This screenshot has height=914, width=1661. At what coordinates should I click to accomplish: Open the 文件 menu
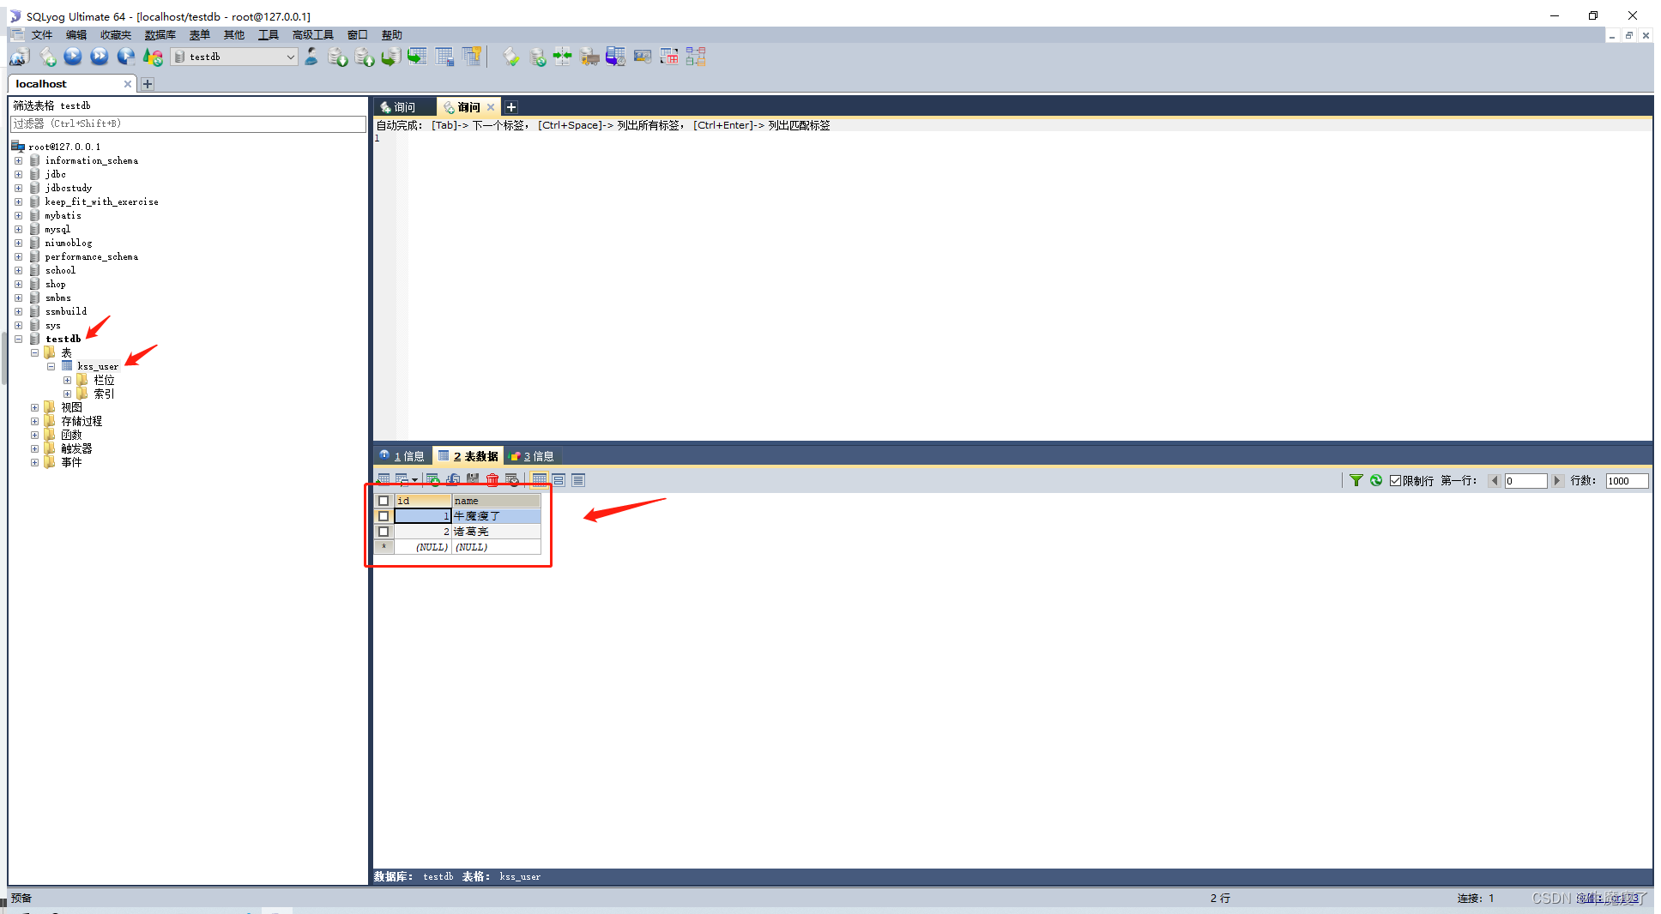click(x=42, y=35)
